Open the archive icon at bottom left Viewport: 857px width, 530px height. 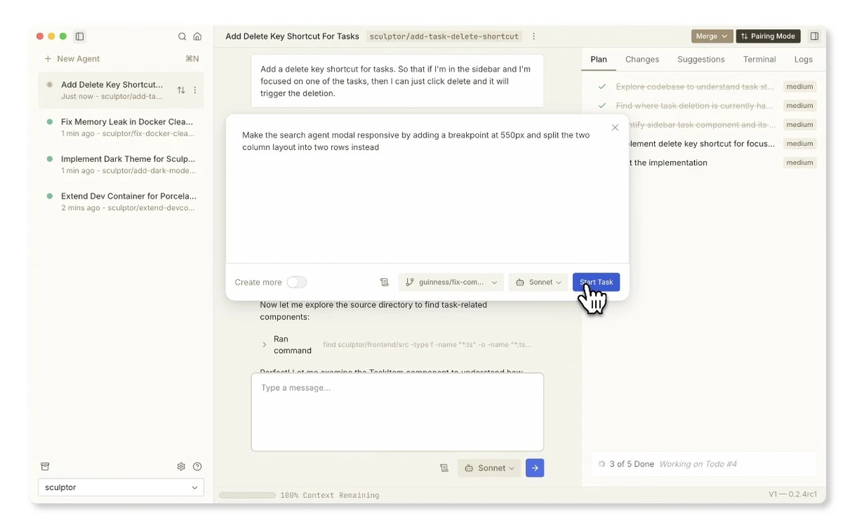(x=45, y=466)
